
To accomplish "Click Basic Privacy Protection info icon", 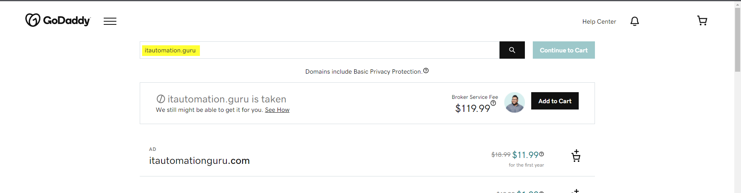I will click(x=426, y=71).
